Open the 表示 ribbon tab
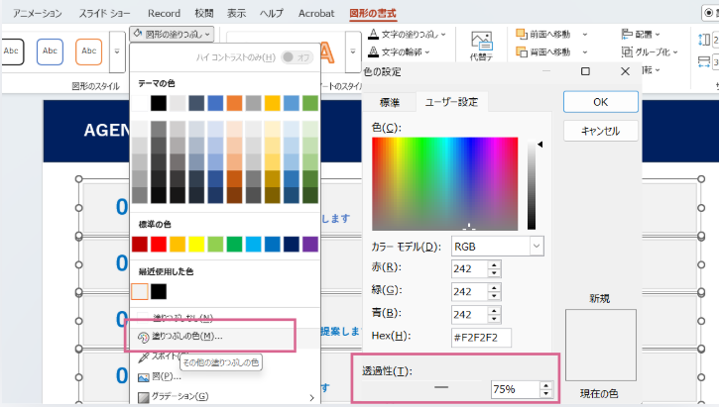This screenshot has height=407, width=719. tap(237, 13)
